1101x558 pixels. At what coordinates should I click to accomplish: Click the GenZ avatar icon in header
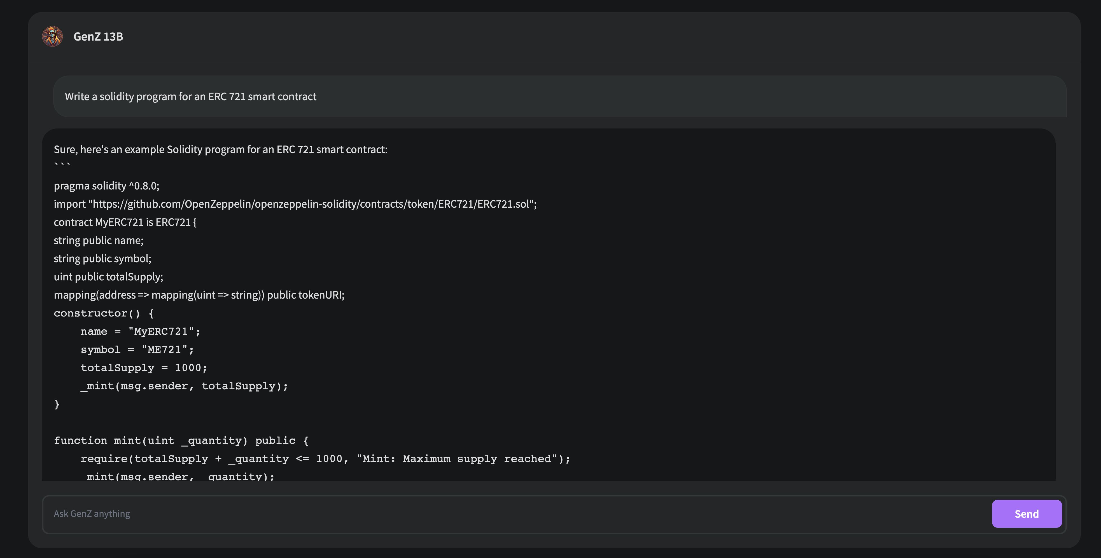tap(53, 36)
